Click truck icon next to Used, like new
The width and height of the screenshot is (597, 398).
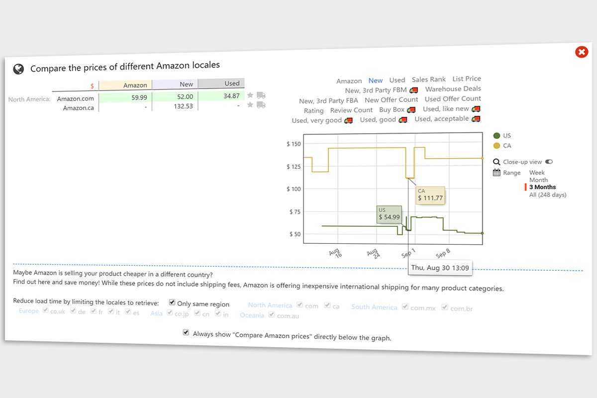(476, 108)
